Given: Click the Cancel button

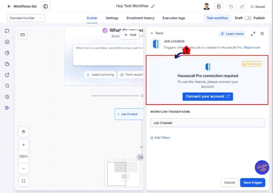Looking at the screenshot, I should (230, 183).
